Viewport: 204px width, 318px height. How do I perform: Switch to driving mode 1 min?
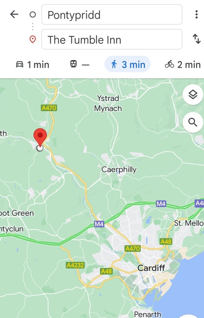pos(32,65)
